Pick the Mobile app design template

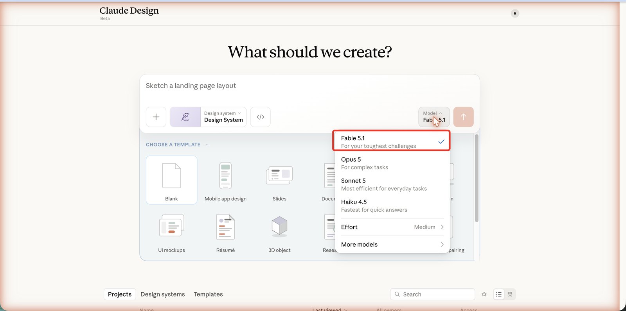click(225, 180)
